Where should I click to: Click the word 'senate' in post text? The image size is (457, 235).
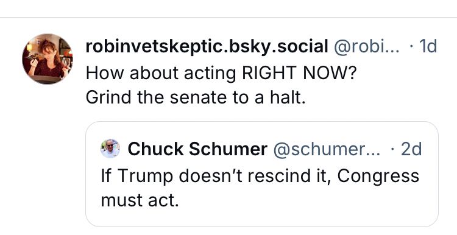(x=198, y=98)
